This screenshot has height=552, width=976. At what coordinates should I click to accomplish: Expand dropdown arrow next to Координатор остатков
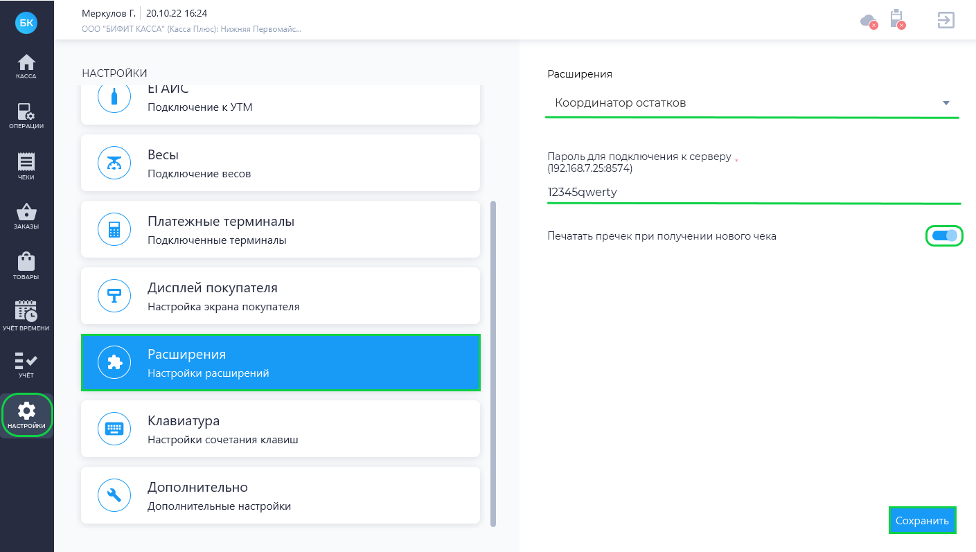[946, 103]
